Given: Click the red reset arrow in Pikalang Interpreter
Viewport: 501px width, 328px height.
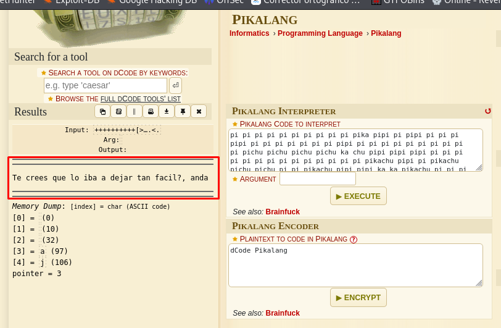Looking at the screenshot, I should 487,111.
